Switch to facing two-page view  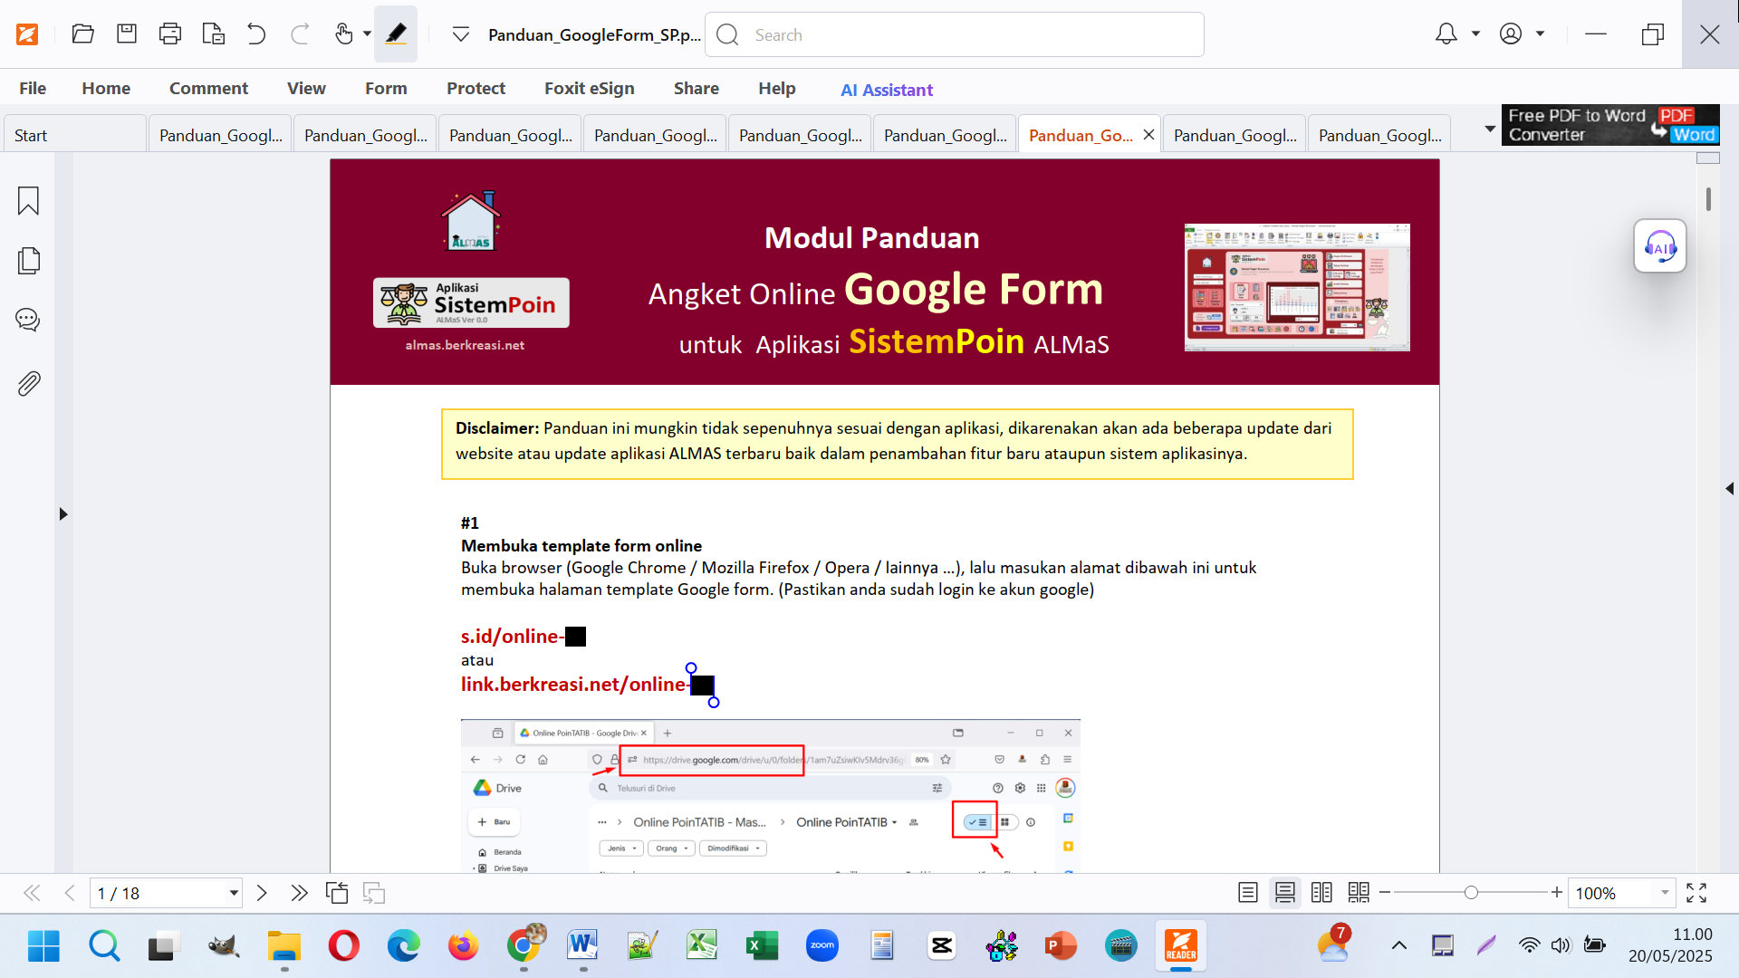click(x=1321, y=893)
